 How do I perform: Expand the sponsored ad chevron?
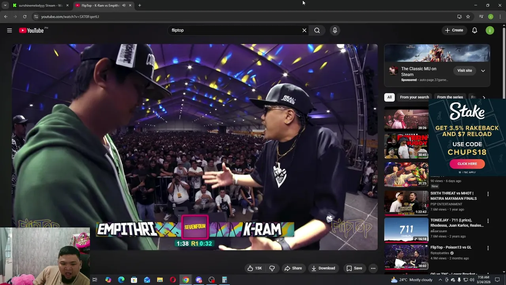click(483, 71)
